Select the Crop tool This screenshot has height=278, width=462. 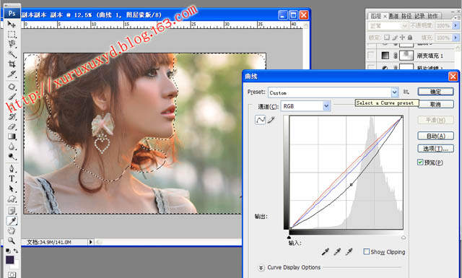(12, 64)
